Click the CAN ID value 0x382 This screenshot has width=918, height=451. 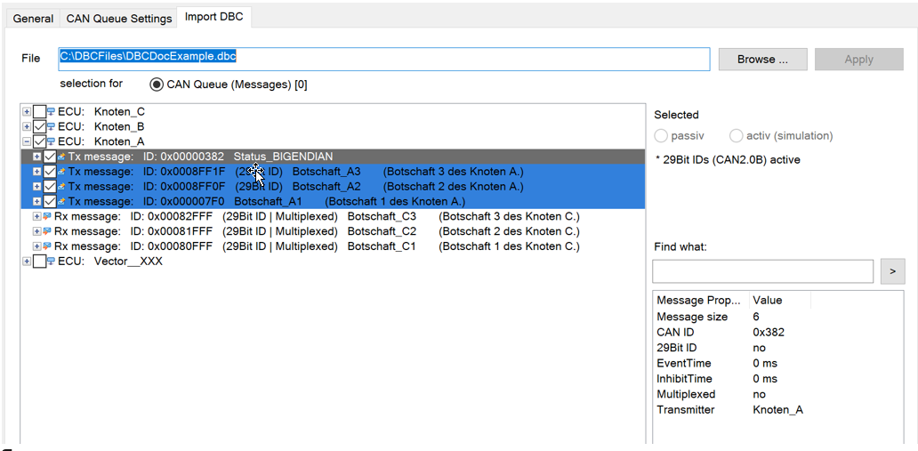tap(769, 332)
